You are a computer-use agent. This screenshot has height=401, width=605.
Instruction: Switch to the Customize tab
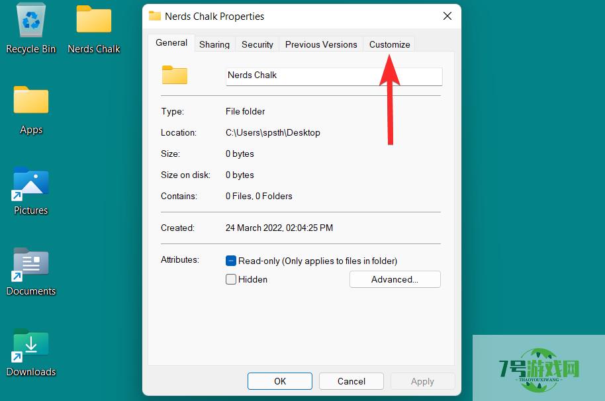389,45
